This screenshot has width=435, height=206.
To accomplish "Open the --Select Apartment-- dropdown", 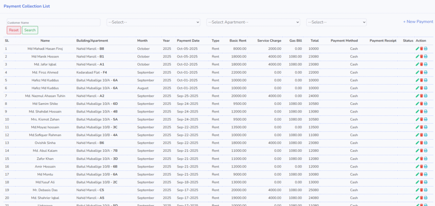I will point(253,22).
